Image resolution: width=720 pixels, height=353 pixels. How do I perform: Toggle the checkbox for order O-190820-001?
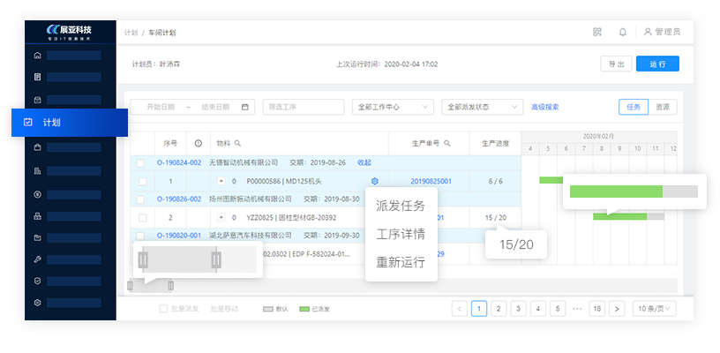(x=140, y=236)
